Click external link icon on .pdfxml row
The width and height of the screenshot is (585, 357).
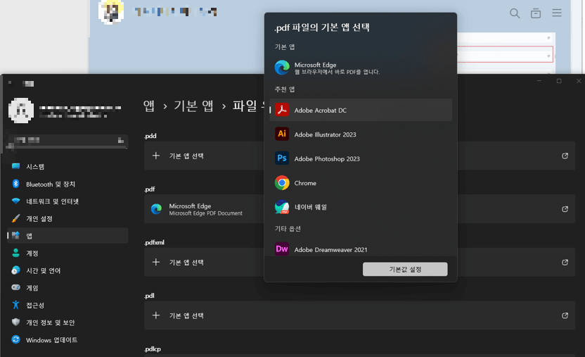[565, 262]
